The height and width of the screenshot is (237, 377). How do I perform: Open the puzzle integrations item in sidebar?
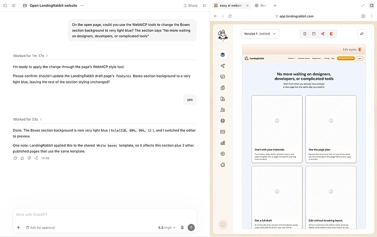tap(223, 165)
